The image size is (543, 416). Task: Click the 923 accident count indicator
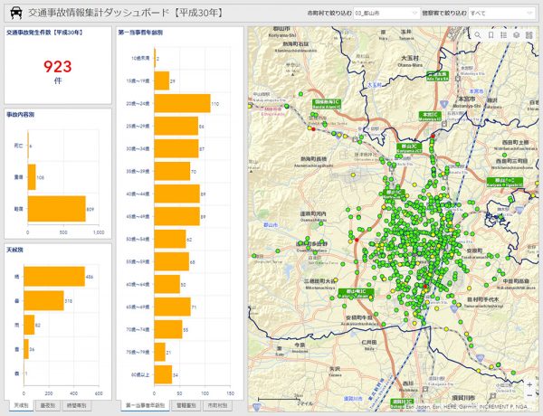tap(57, 65)
